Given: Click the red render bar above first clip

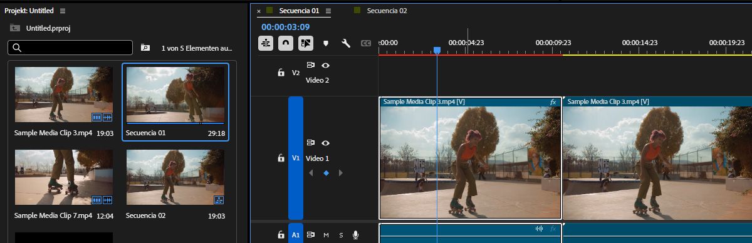Looking at the screenshot, I should coord(470,54).
